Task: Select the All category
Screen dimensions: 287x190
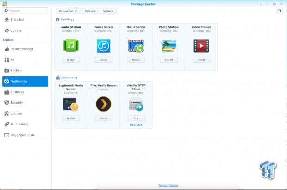Action: point(25,60)
